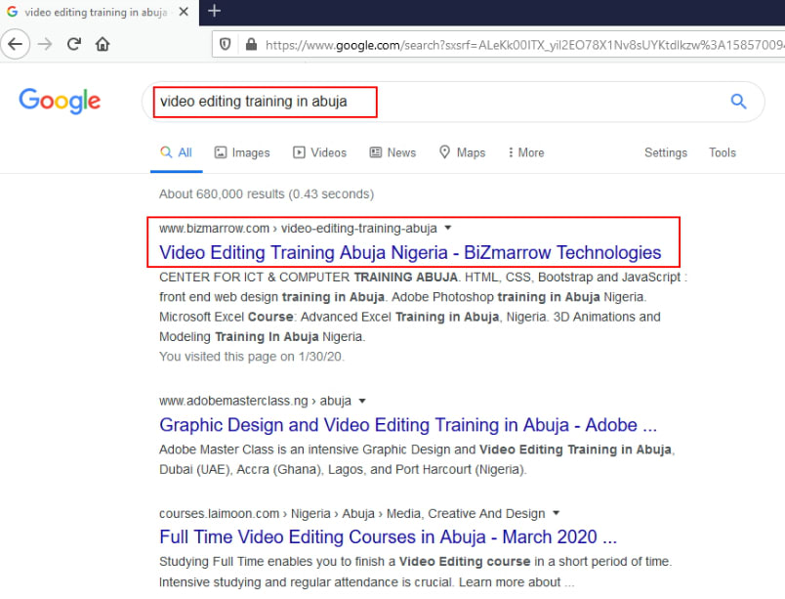Switch to the News tab
This screenshot has height=599, width=785.
point(393,152)
